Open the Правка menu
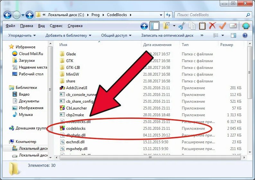 27,26
